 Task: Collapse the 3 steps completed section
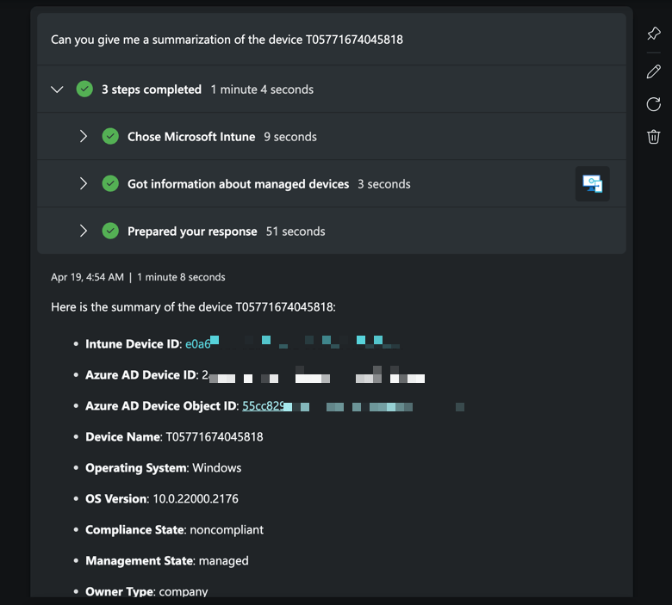click(x=58, y=90)
